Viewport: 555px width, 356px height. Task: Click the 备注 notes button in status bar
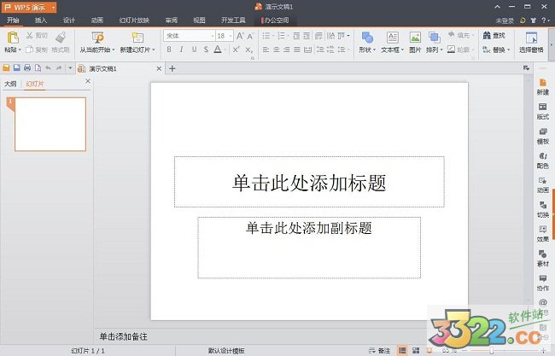pos(380,350)
